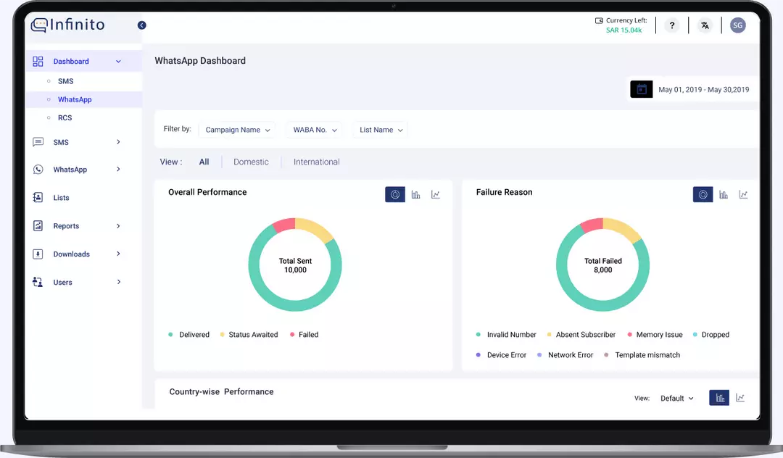The width and height of the screenshot is (783, 458).
Task: Expand the Users sidebar section chevron
Action: click(x=118, y=282)
